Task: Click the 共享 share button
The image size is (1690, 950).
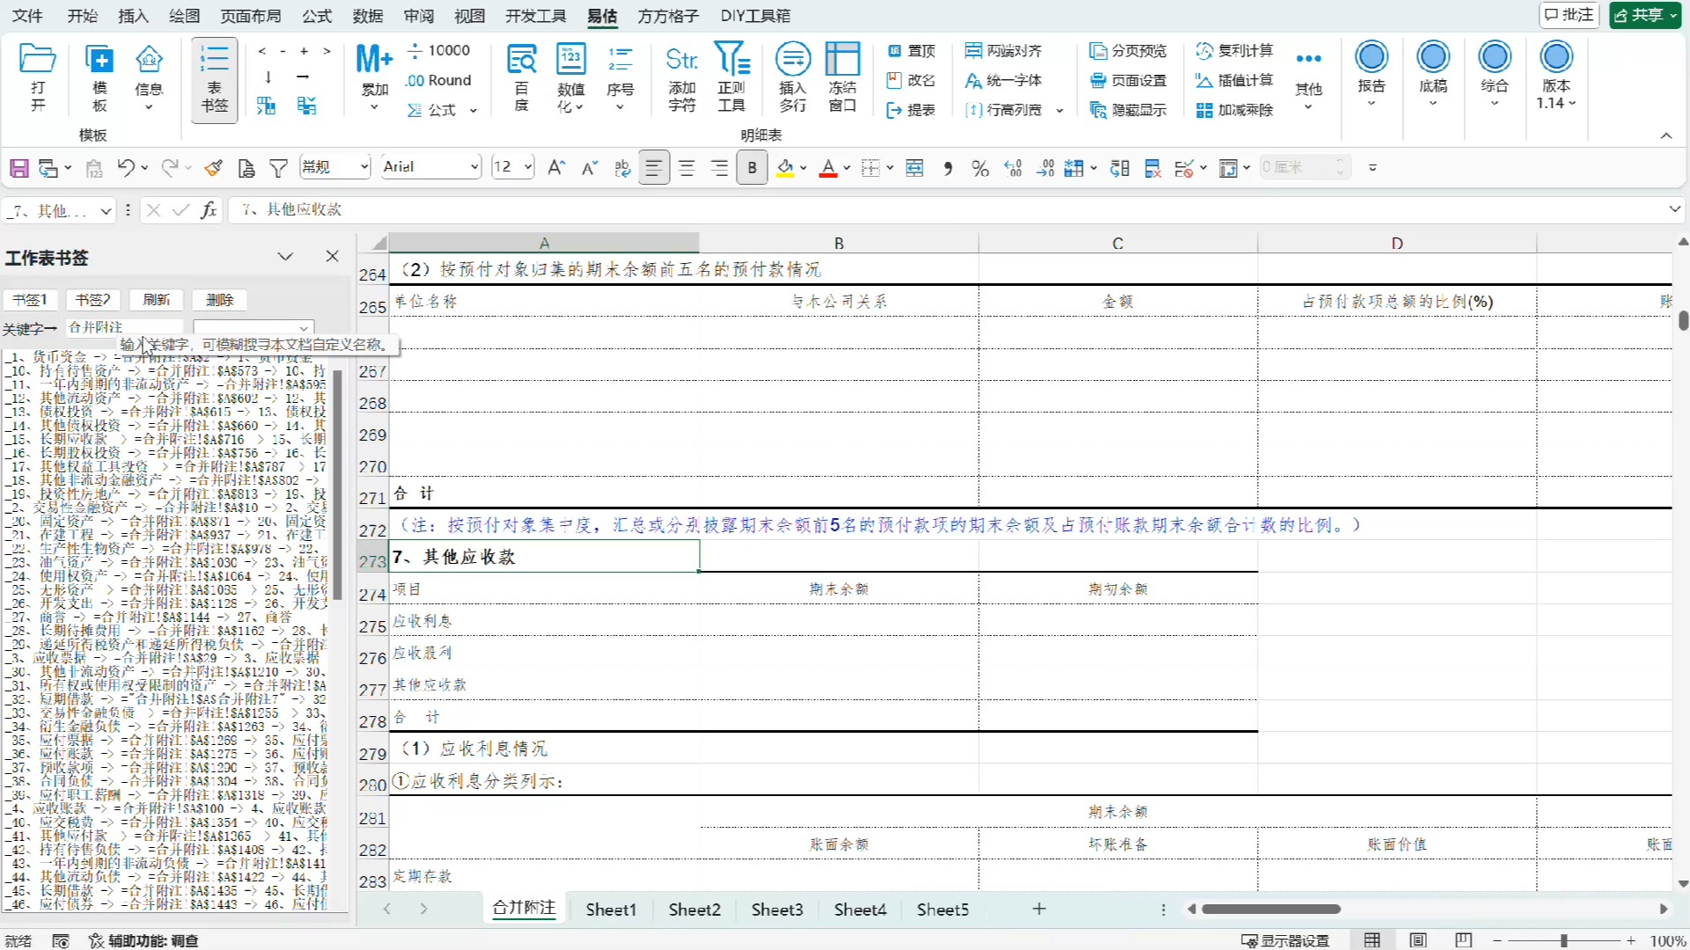Action: point(1644,15)
